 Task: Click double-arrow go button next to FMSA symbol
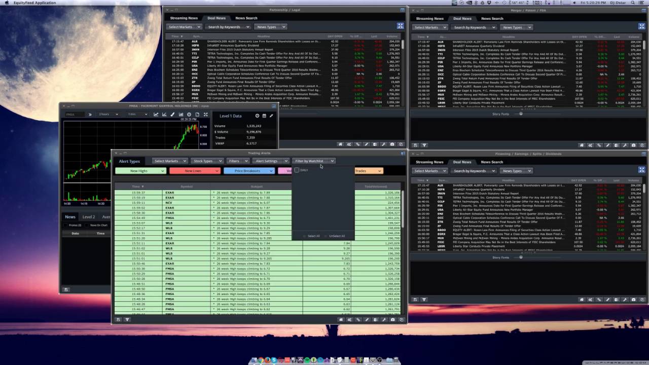tap(90, 115)
